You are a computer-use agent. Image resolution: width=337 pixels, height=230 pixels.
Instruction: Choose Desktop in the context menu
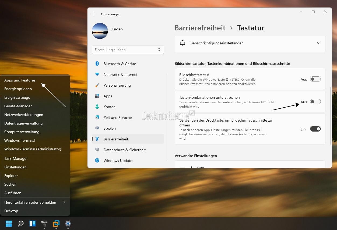coord(35,211)
